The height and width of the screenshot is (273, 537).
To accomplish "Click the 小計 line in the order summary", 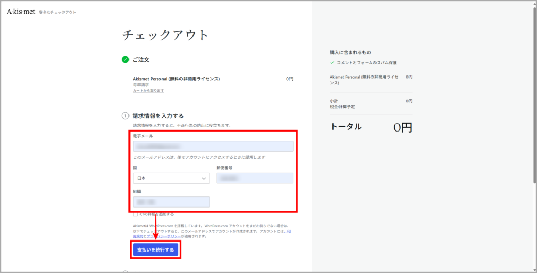I will 334,101.
